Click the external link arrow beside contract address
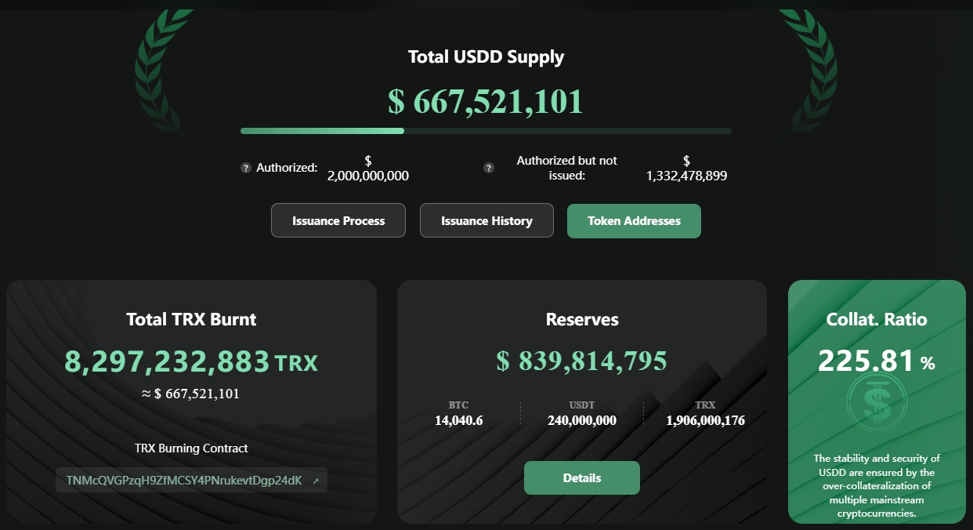Viewport: 973px width, 530px height. click(316, 481)
